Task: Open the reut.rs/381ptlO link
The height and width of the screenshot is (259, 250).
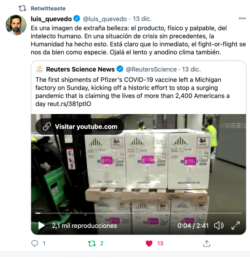Action: pyautogui.click(x=69, y=104)
